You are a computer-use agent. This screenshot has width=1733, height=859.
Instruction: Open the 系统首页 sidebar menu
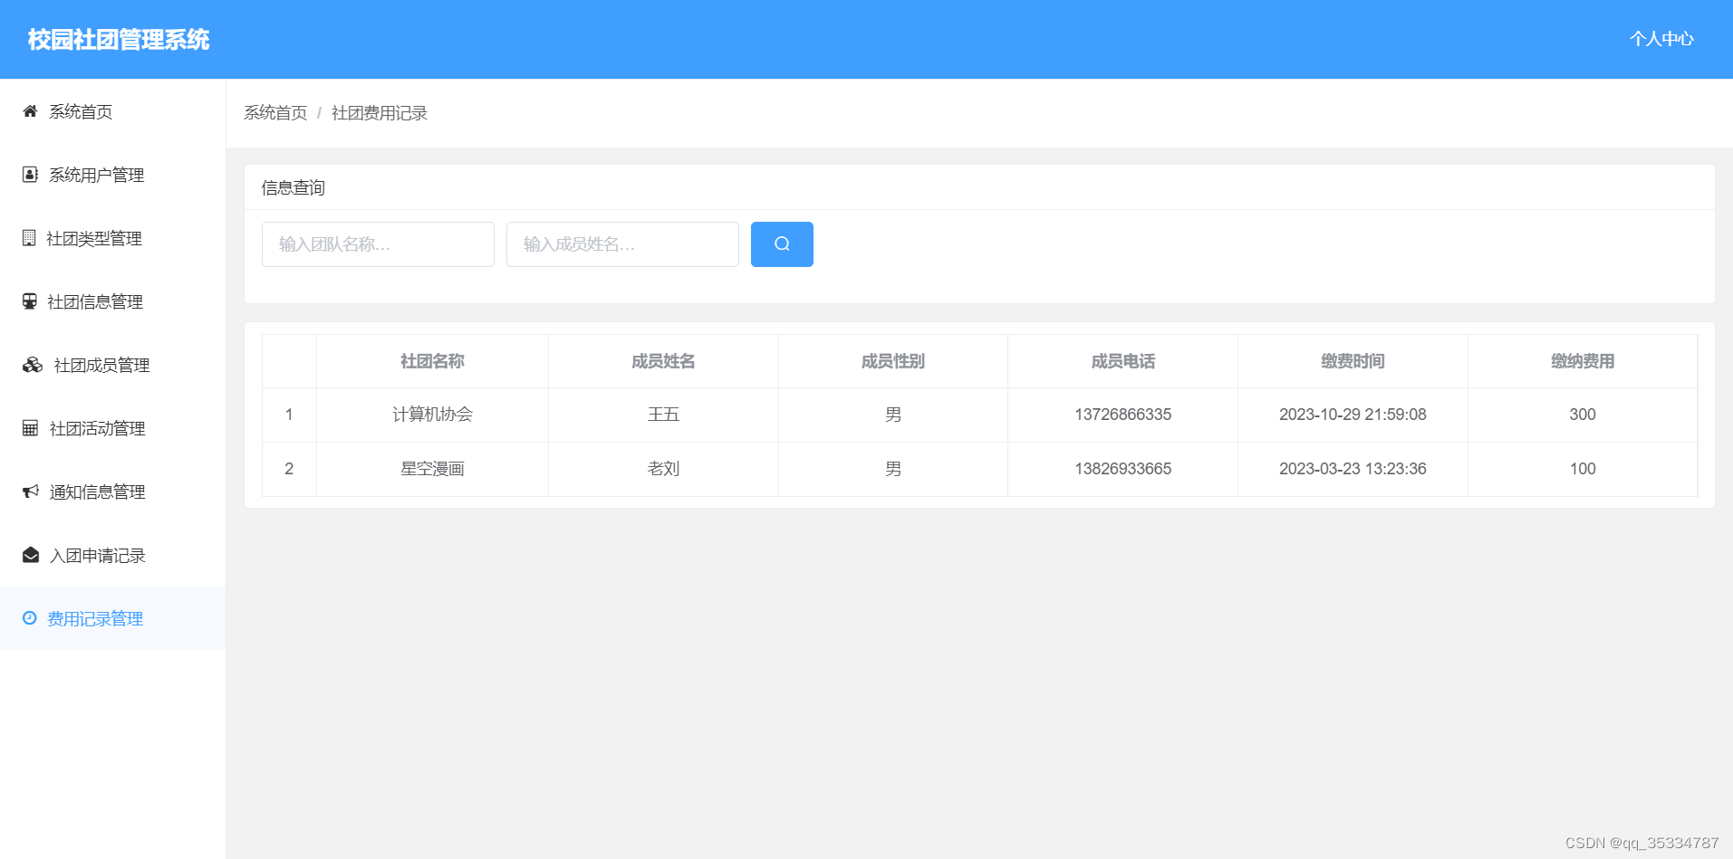[112, 111]
